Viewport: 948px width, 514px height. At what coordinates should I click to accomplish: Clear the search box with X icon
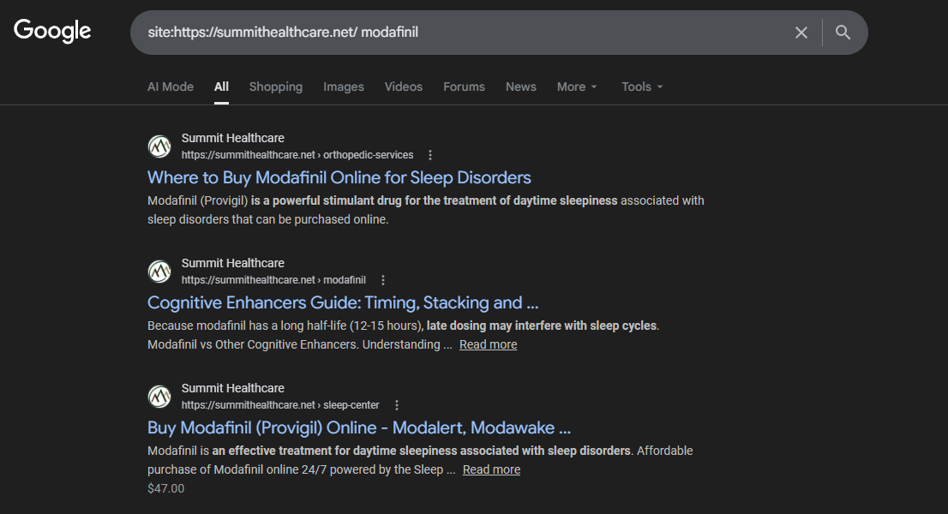[x=801, y=33]
